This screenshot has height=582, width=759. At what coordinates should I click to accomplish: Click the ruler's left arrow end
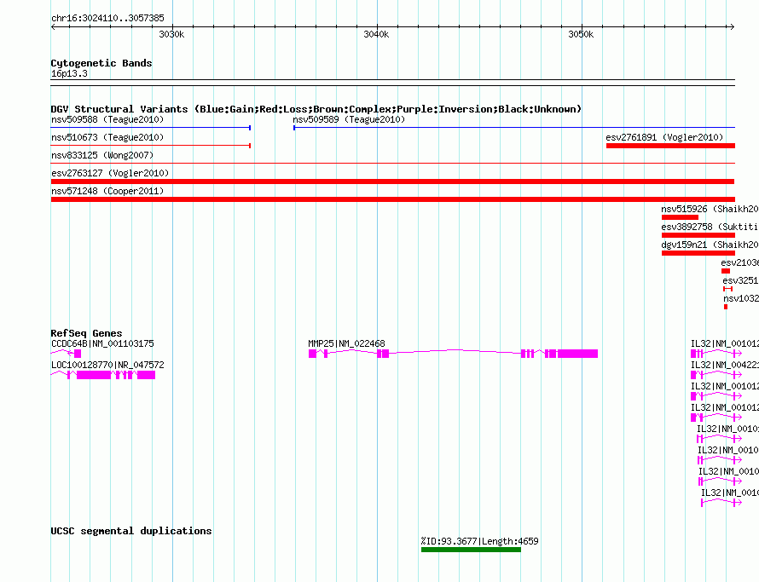click(53, 27)
